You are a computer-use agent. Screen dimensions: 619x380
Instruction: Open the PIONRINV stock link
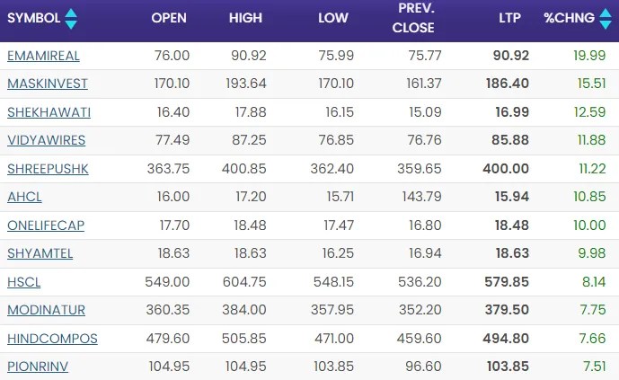tap(38, 367)
